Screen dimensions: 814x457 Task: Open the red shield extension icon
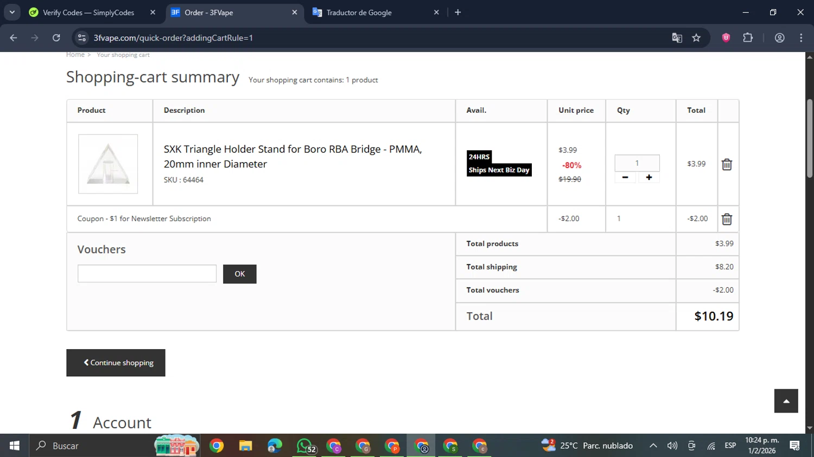[x=726, y=38]
